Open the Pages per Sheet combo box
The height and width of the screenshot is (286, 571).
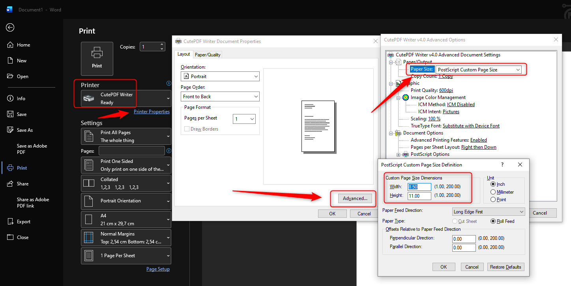coord(244,119)
